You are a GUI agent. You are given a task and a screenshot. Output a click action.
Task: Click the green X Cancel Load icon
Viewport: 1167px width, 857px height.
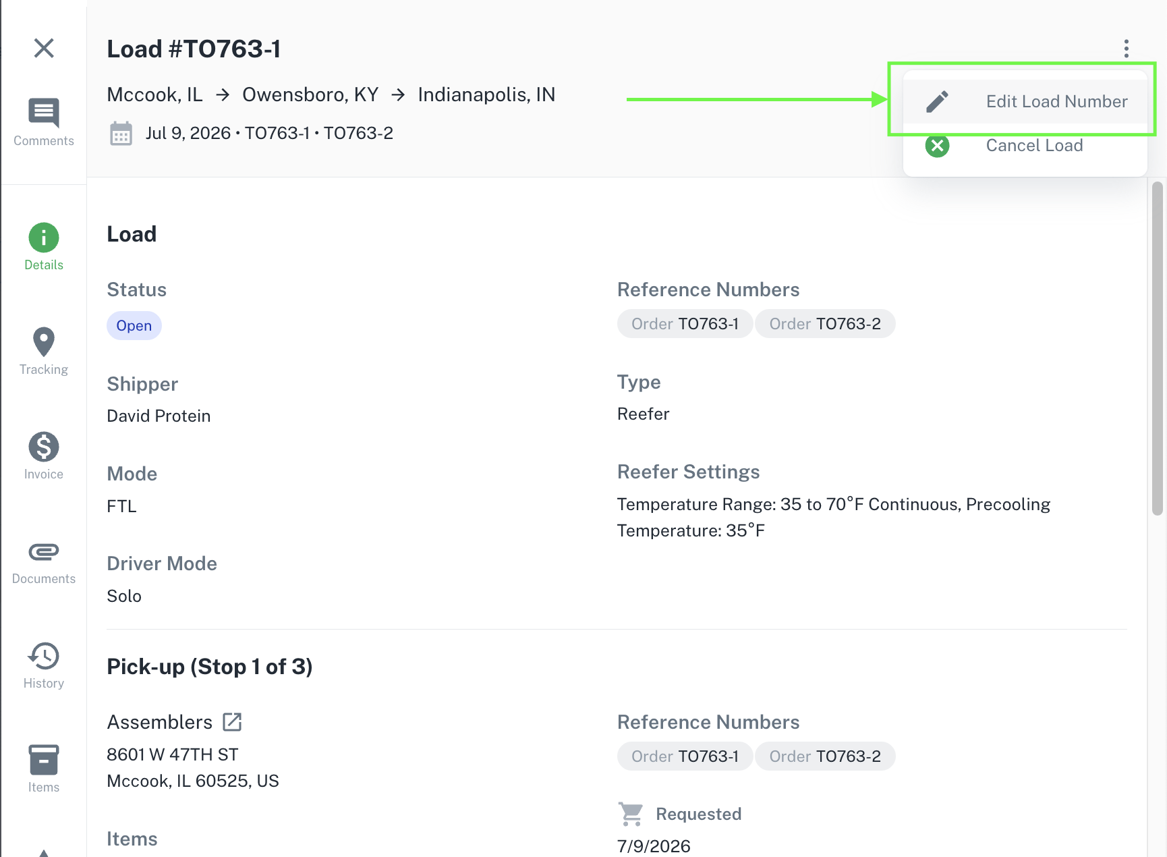click(937, 146)
